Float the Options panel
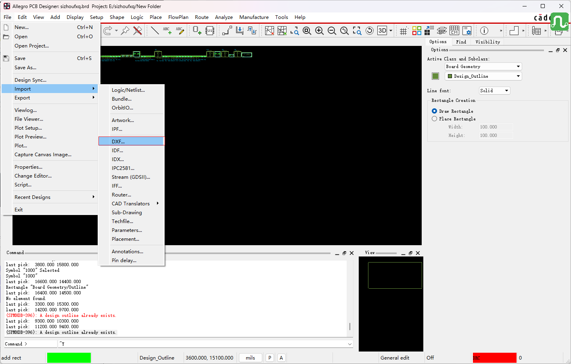The image size is (571, 364). 558,50
